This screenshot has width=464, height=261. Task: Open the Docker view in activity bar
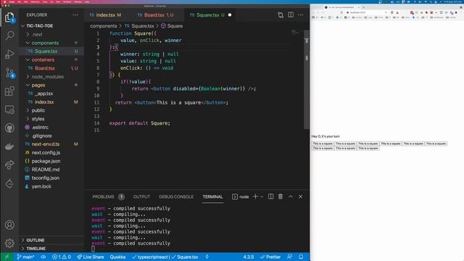9,146
